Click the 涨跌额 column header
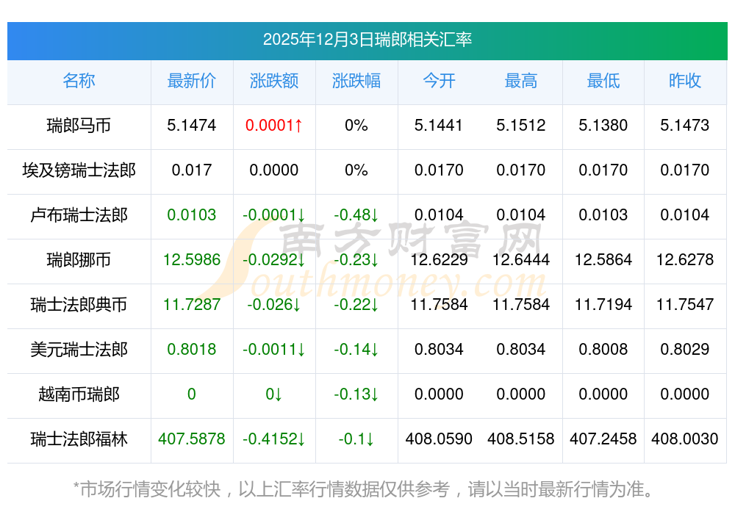 pos(274,81)
